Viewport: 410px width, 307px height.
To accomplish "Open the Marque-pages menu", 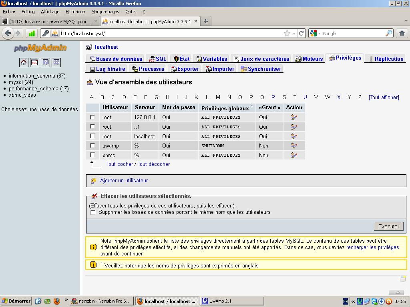I will 105,12.
